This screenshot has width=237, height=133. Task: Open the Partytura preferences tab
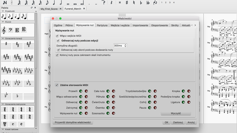(102, 25)
